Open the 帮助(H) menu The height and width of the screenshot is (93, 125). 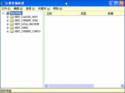[x=58, y=9]
